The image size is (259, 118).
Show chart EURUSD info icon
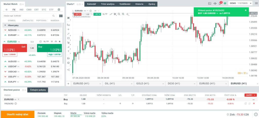tap(91, 11)
